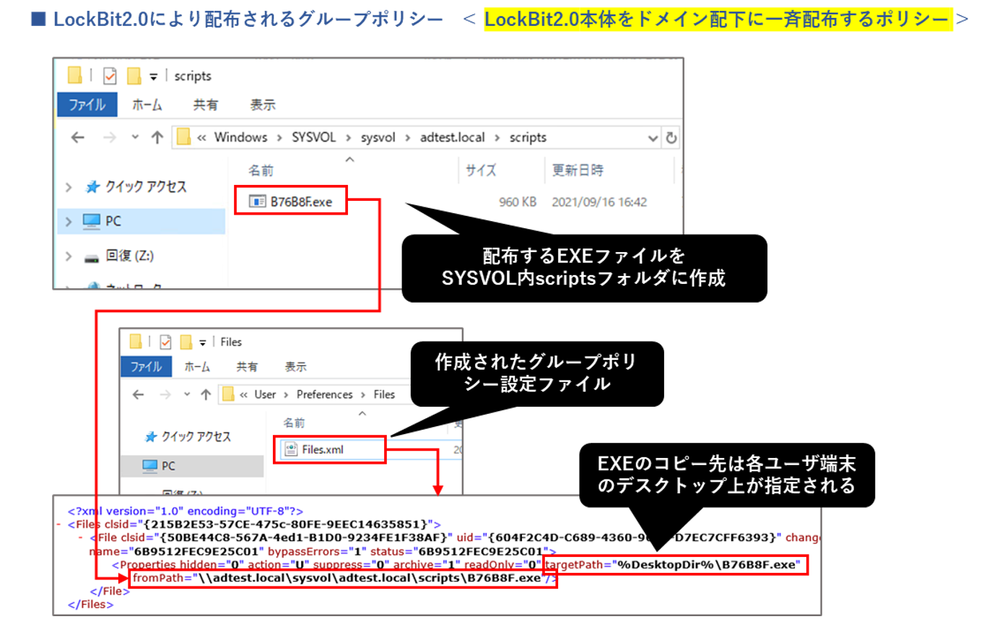Sort Files window by 名前 column
984x627 pixels.
tap(293, 422)
